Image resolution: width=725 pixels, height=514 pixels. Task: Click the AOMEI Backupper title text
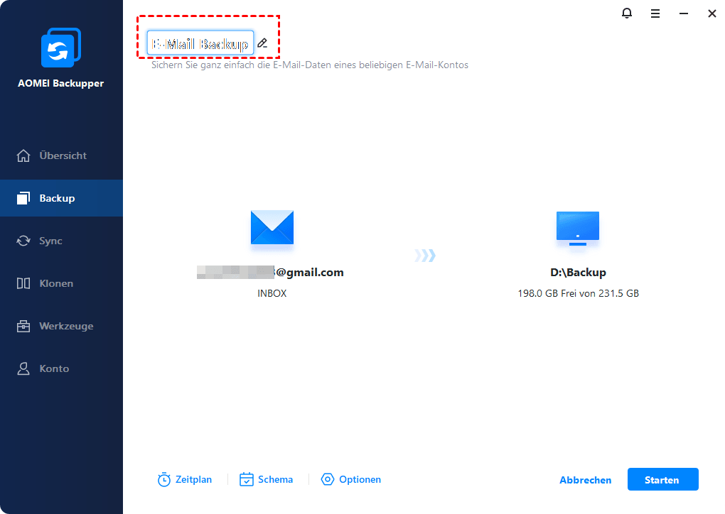tap(60, 84)
